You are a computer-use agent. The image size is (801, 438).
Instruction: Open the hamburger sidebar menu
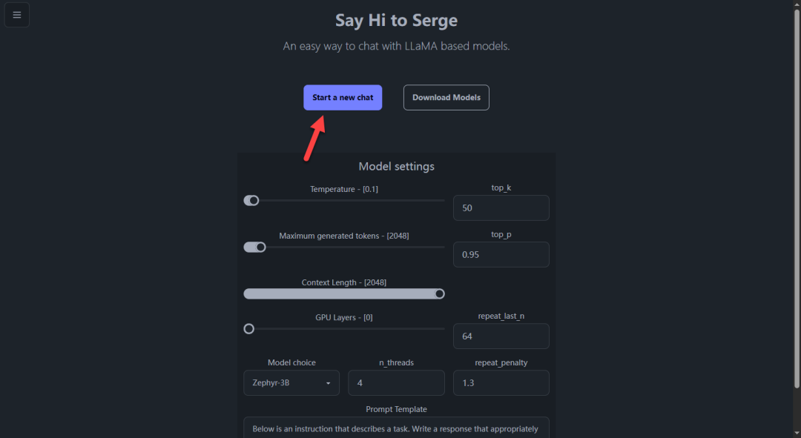click(17, 15)
